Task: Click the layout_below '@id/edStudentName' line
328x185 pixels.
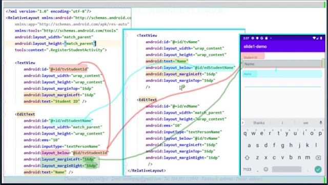Action: click(190, 67)
